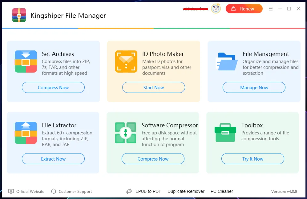This screenshot has height=199, width=307.
Task: Click the File Management folder icon
Action: 227,62
